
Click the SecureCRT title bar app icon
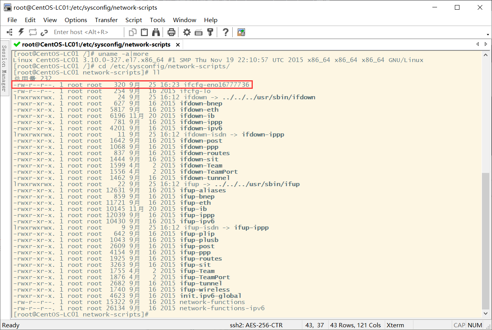7,7
